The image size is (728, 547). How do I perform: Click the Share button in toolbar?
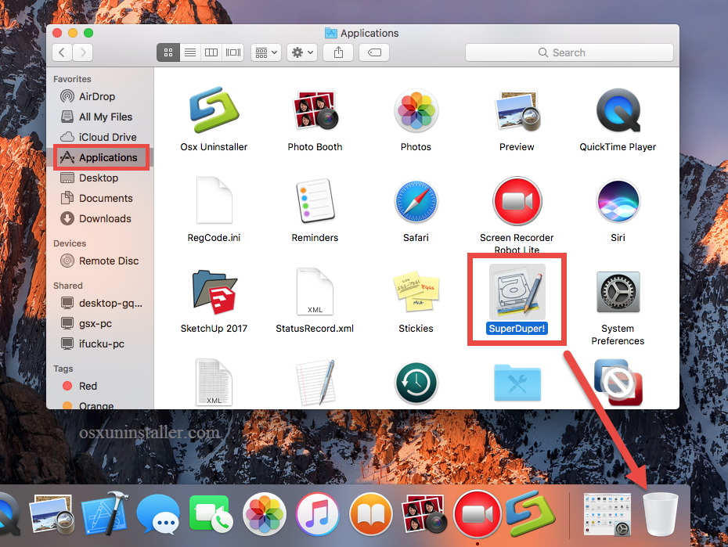click(337, 52)
